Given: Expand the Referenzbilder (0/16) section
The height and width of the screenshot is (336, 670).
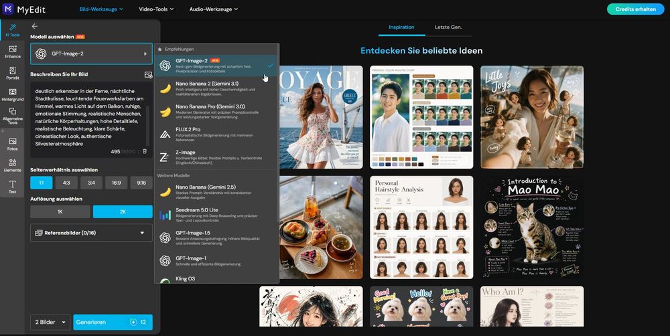Looking at the screenshot, I should 91,233.
